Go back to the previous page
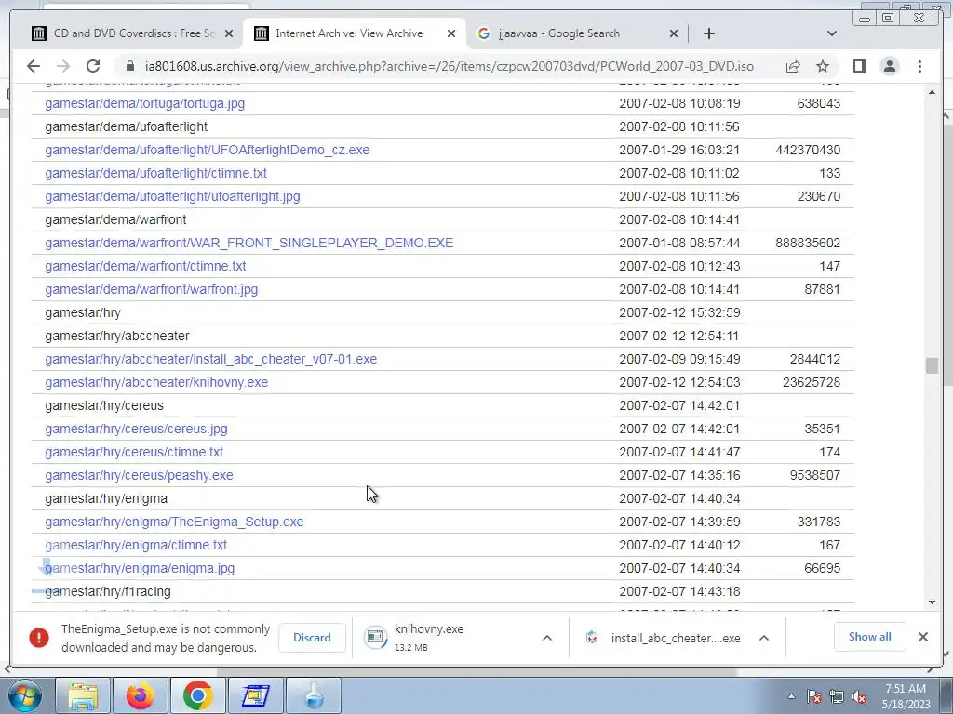953x714 pixels. coord(34,66)
